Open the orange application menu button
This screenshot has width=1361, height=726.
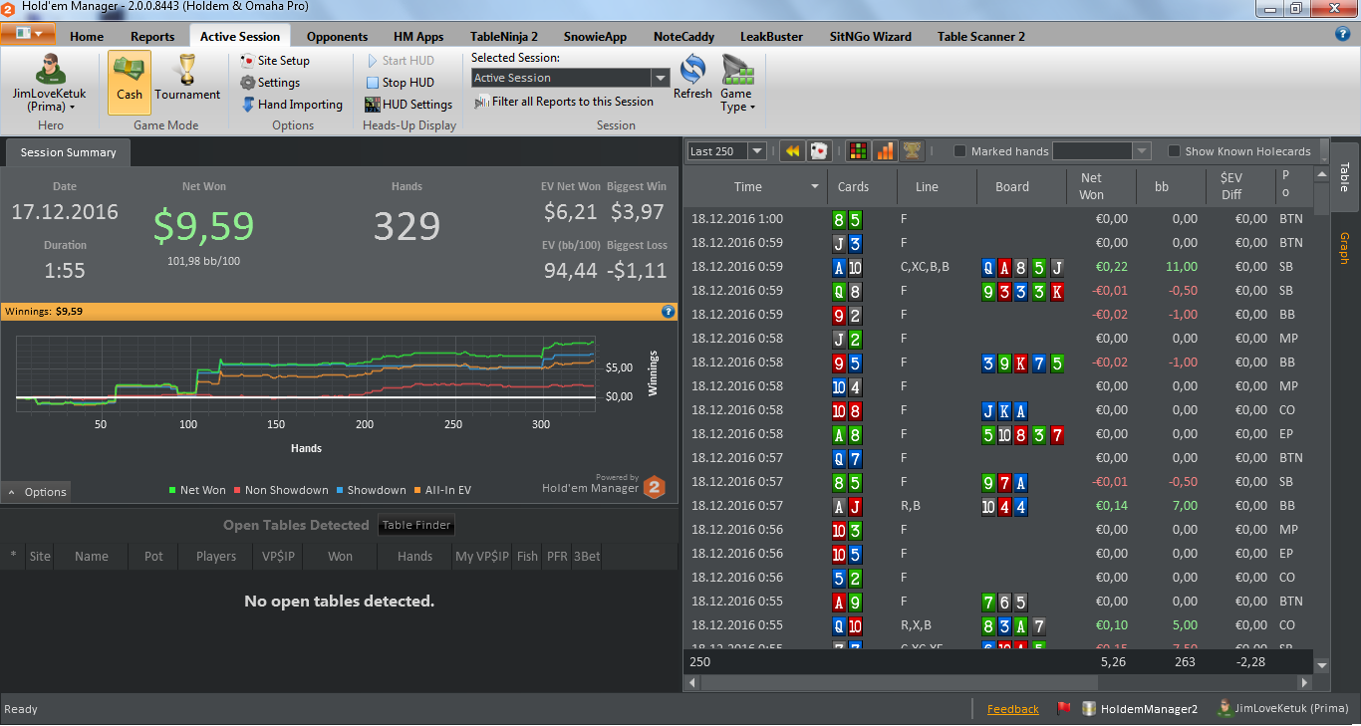(27, 34)
